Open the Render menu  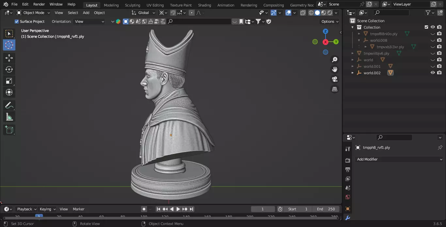point(39,4)
